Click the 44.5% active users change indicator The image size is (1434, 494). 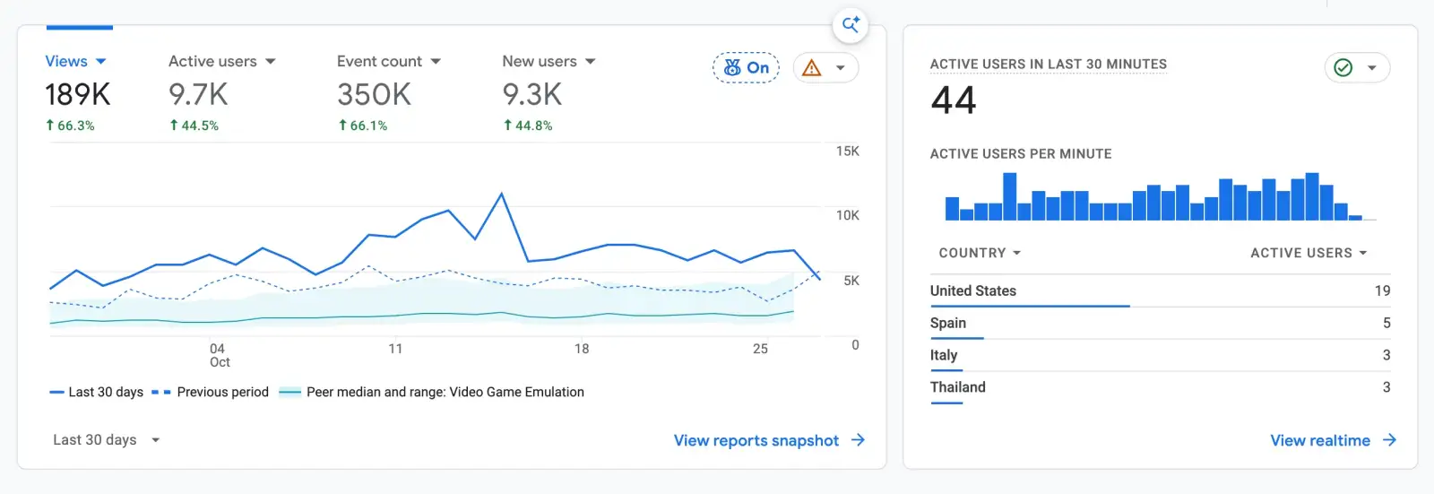(194, 126)
